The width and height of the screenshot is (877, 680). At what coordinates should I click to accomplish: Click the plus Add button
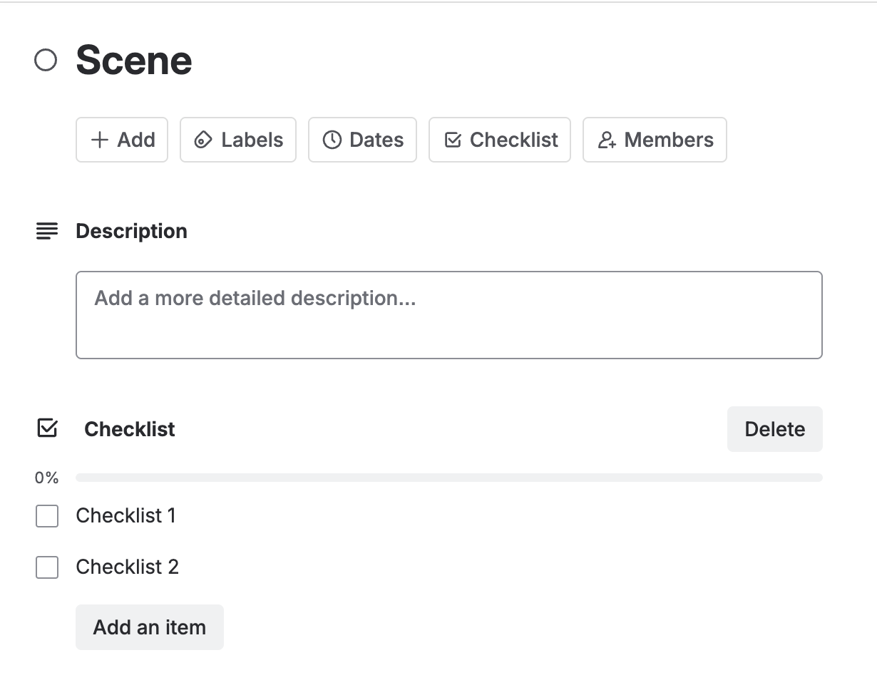point(122,140)
